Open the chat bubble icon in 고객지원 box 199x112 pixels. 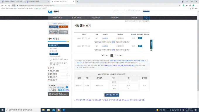pyautogui.click(x=67, y=87)
